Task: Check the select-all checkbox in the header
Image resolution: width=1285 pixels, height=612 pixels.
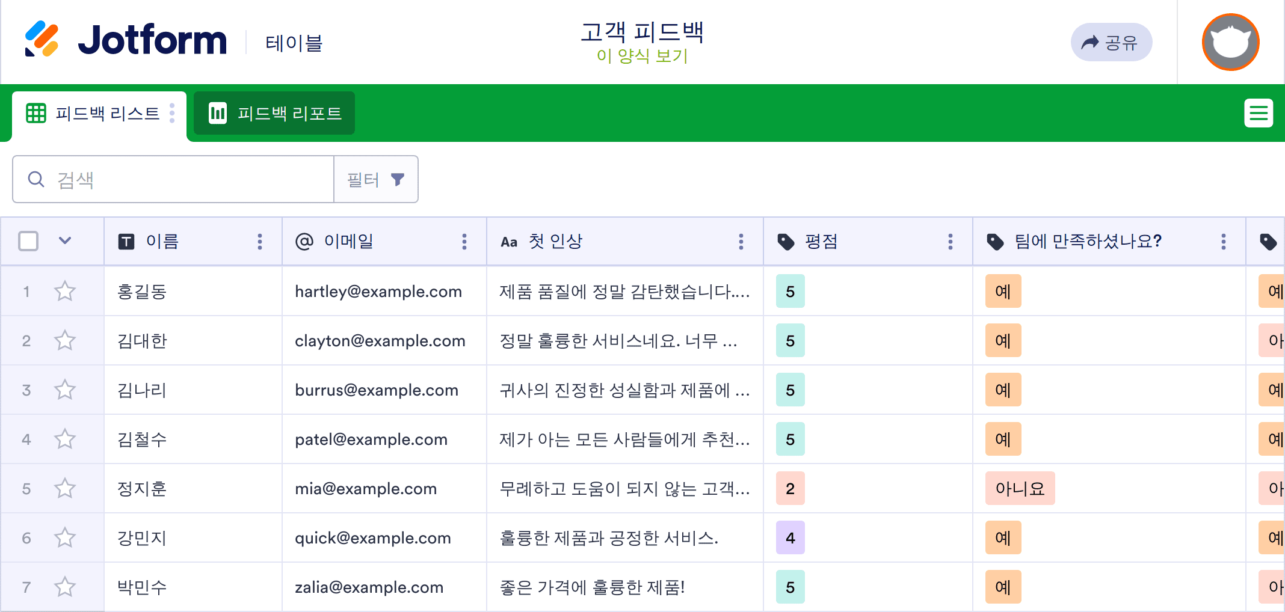Action: [28, 240]
